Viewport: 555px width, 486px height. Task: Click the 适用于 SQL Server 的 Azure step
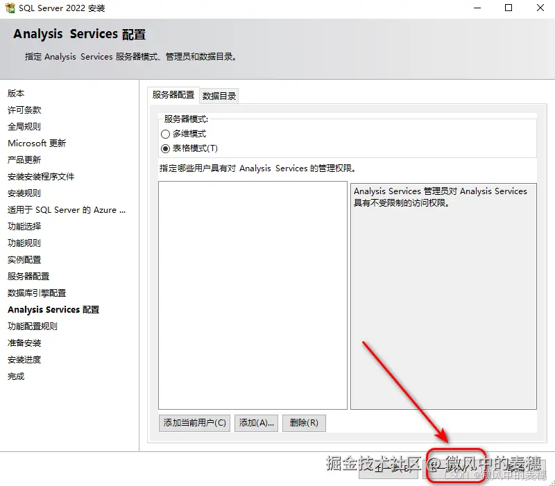67,210
